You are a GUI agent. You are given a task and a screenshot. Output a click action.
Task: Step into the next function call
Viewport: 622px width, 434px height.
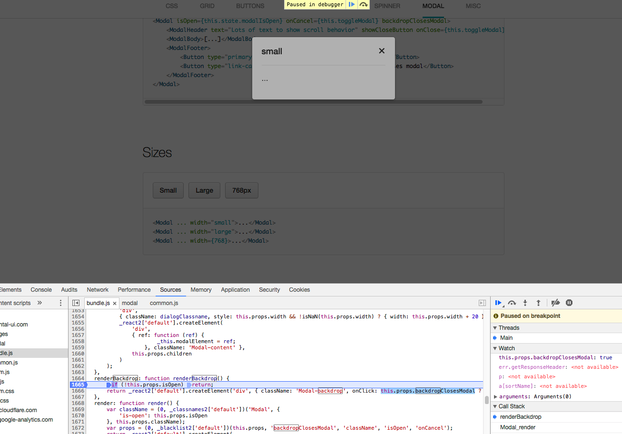coord(525,303)
